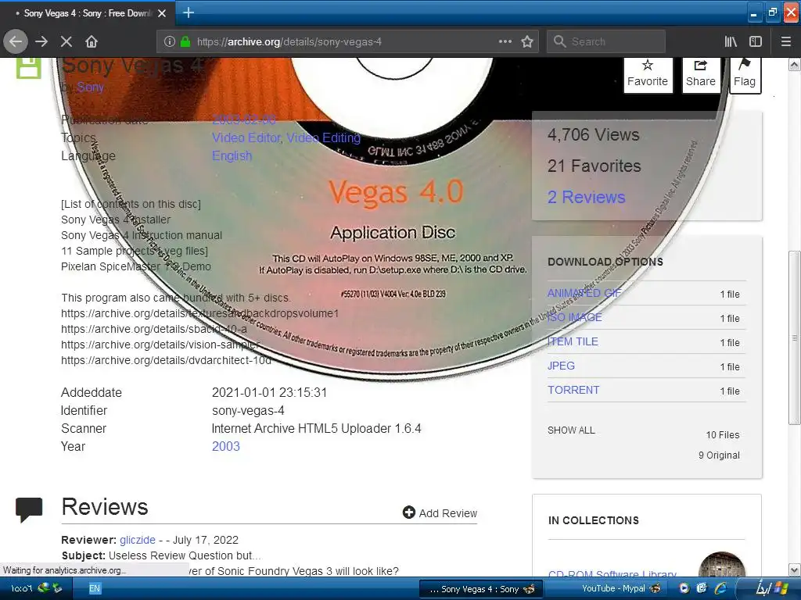
Task: Click the Vegas 4.0 disc image
Action: 393,220
